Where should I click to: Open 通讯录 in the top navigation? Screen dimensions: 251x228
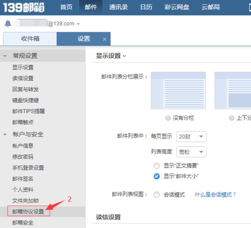click(118, 7)
